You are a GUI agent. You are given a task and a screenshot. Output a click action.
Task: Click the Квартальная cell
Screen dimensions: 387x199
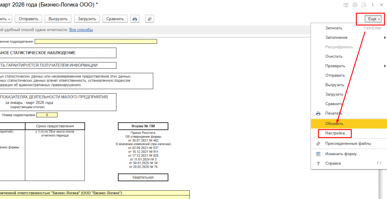pyautogui.click(x=143, y=177)
